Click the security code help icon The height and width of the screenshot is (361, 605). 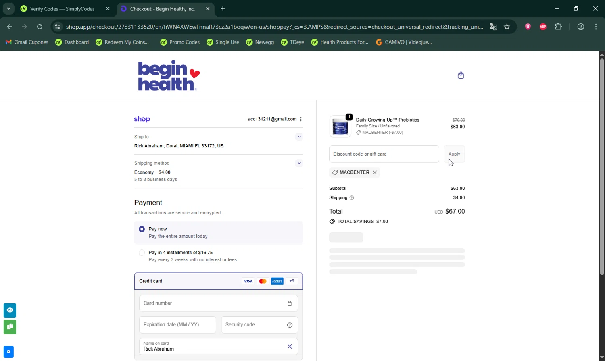290,325
